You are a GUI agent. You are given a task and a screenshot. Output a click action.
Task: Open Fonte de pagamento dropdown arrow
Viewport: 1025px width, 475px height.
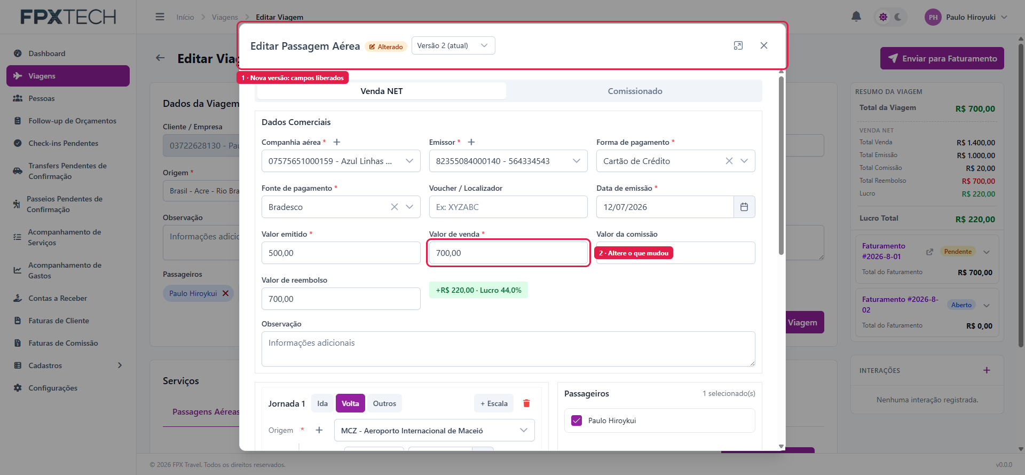click(409, 207)
